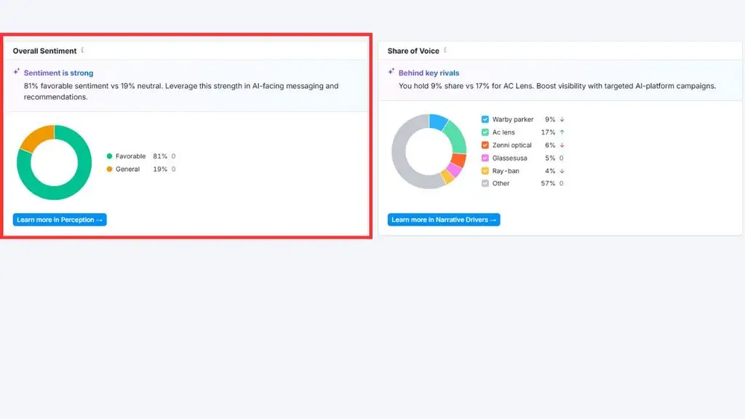745x419 pixels.
Task: Click green Favorable segment of sentiment donut
Action: 71,188
